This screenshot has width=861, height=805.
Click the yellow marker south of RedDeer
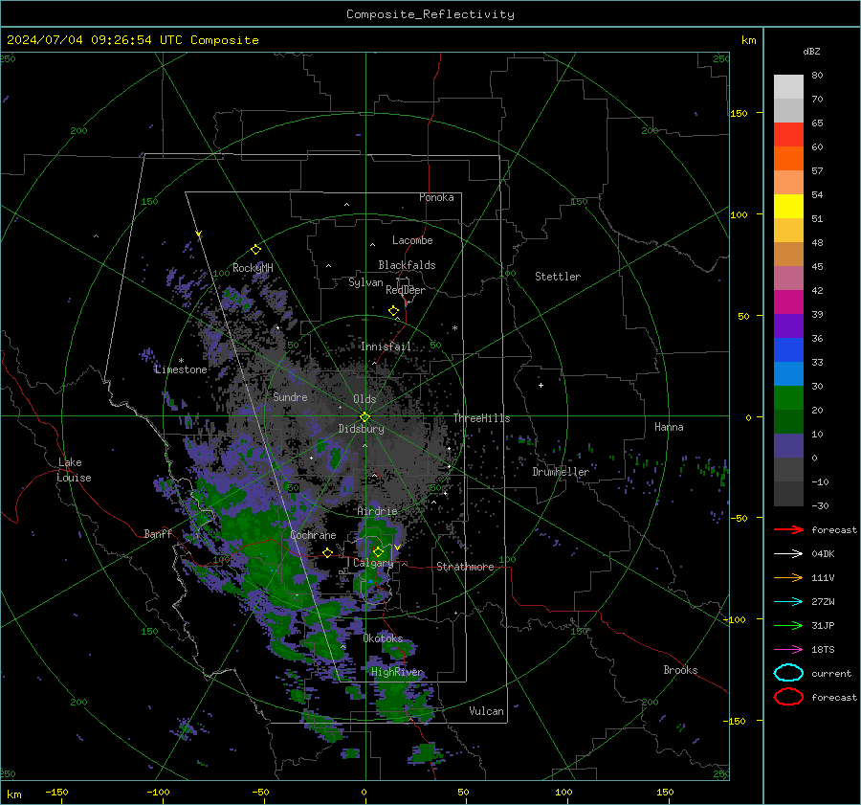(x=393, y=311)
